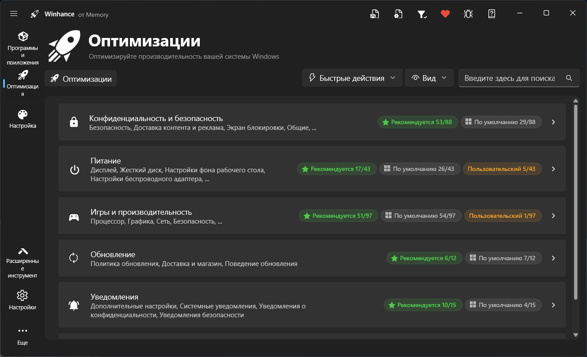Click the Питание card title
The image size is (587, 357).
pyautogui.click(x=106, y=161)
